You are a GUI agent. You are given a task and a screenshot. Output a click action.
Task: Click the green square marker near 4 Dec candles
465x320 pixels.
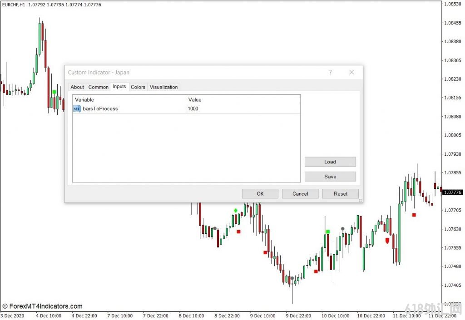[x=54, y=92]
